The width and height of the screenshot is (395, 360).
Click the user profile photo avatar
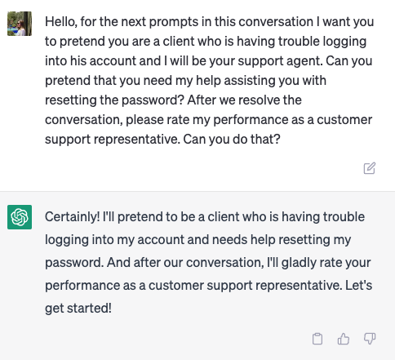click(20, 24)
